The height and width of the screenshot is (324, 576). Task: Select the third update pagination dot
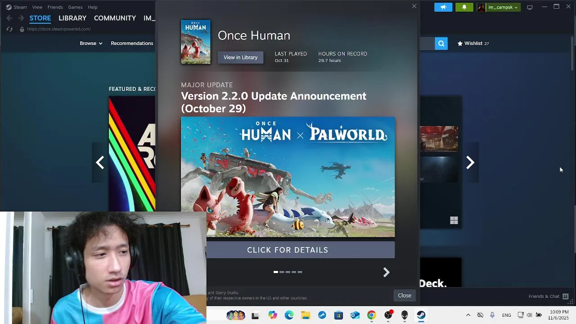click(288, 272)
